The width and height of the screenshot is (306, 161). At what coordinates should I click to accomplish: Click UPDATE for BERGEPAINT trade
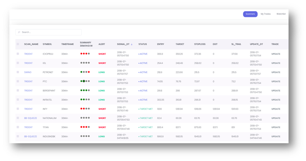[276, 90]
